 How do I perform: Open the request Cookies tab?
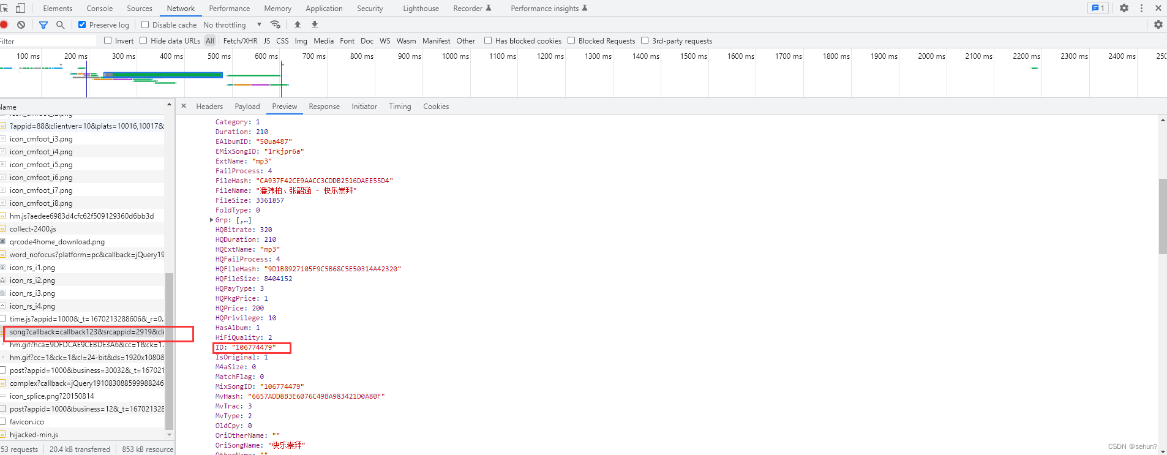[x=436, y=107]
